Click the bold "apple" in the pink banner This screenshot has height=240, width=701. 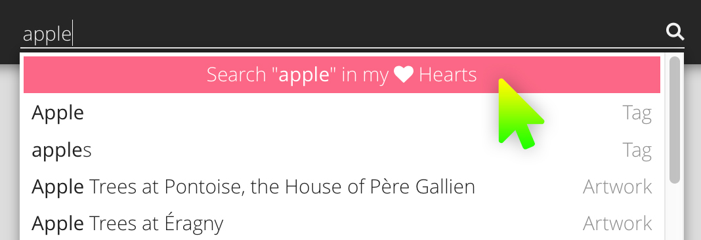pos(304,75)
